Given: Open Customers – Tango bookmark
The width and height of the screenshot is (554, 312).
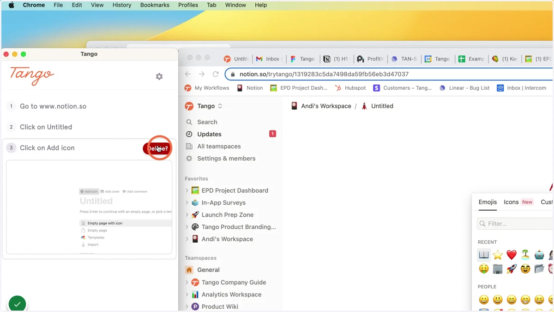Looking at the screenshot, I should coord(403,88).
